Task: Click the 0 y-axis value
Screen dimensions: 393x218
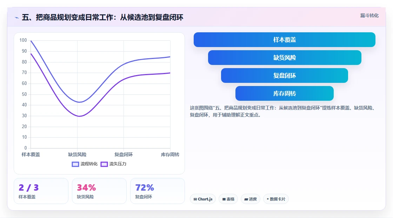Action: (x=26, y=148)
